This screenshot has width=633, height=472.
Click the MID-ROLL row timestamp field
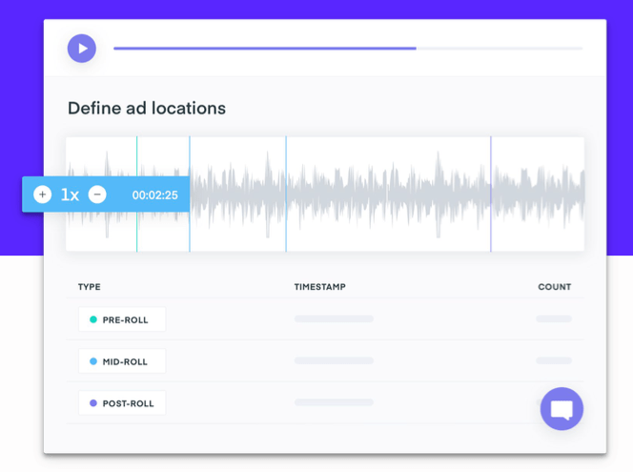pyautogui.click(x=334, y=361)
